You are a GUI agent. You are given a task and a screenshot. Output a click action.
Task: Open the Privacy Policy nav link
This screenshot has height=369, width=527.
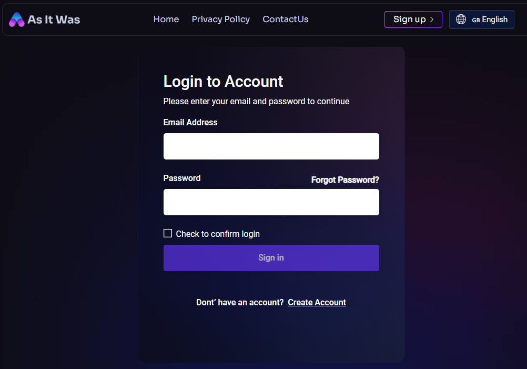click(x=221, y=19)
